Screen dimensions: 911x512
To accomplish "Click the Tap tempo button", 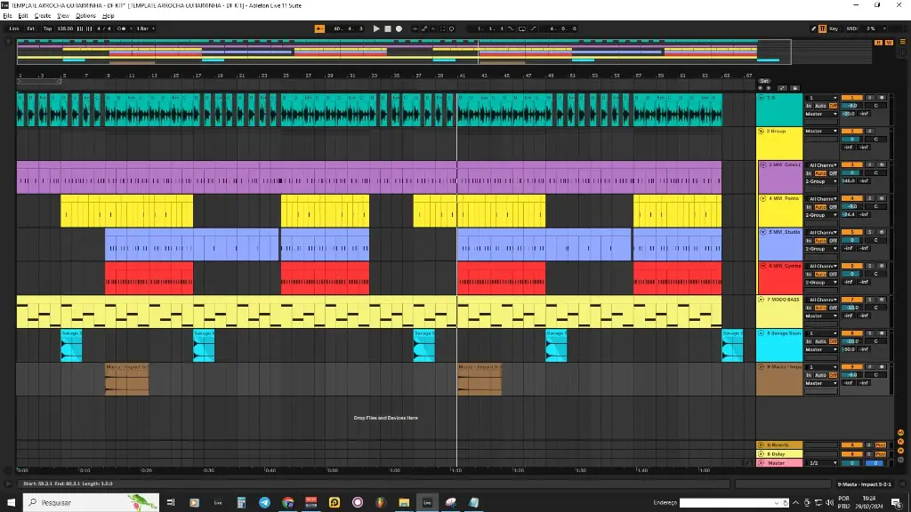I will point(48,28).
